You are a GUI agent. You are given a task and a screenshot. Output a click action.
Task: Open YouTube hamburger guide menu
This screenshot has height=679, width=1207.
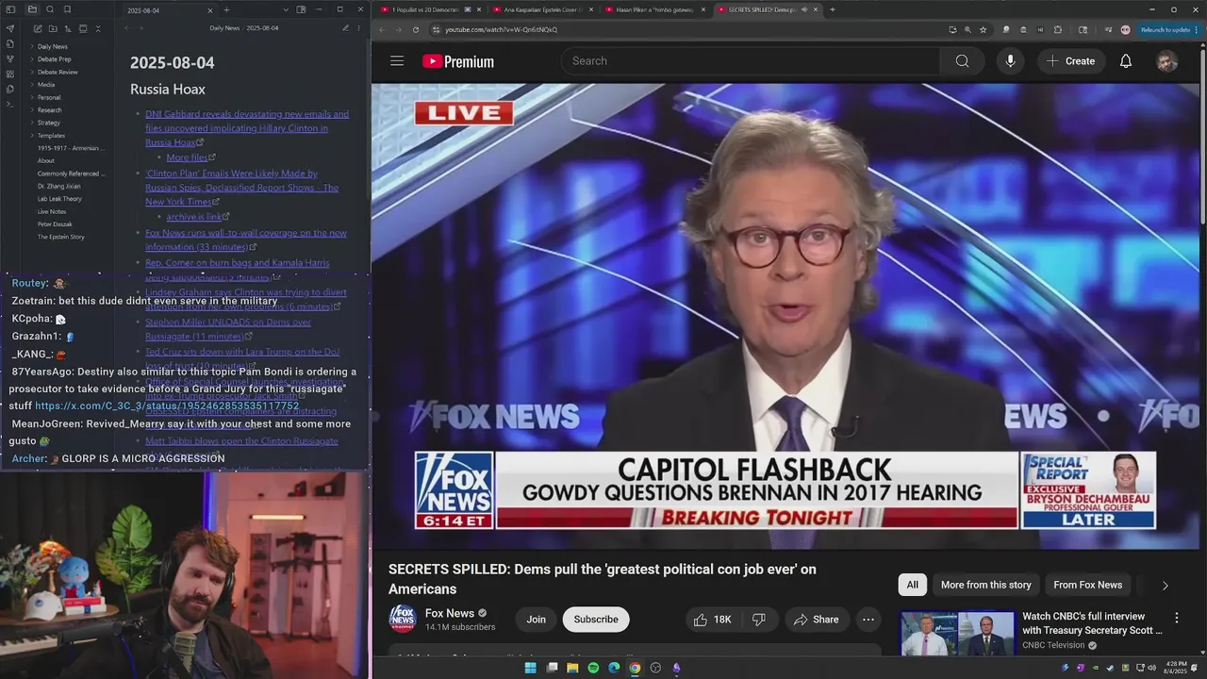tap(397, 61)
